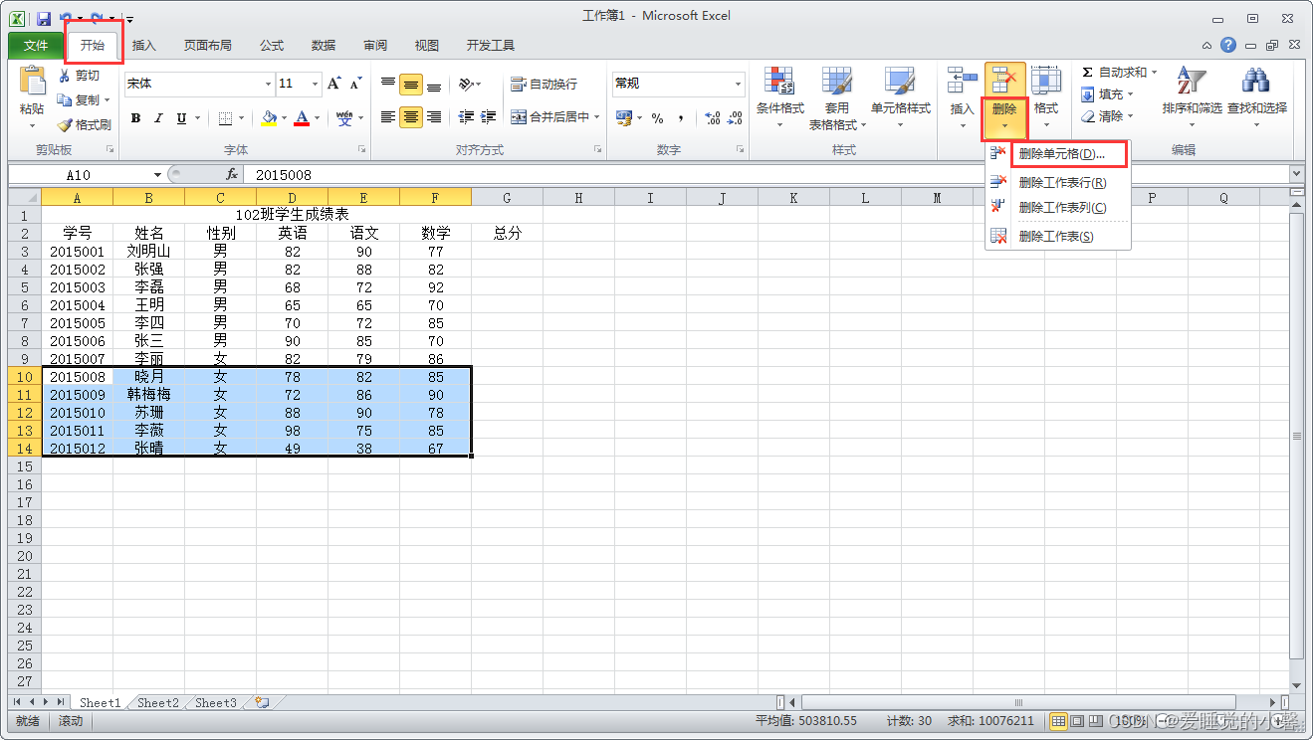
Task: Open the font name dropdown (宋体)
Action: [268, 84]
